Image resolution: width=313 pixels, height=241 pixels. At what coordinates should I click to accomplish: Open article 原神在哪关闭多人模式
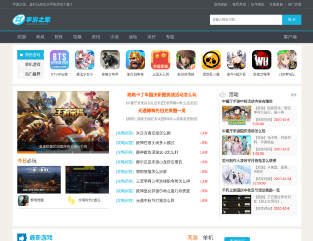tap(155, 143)
